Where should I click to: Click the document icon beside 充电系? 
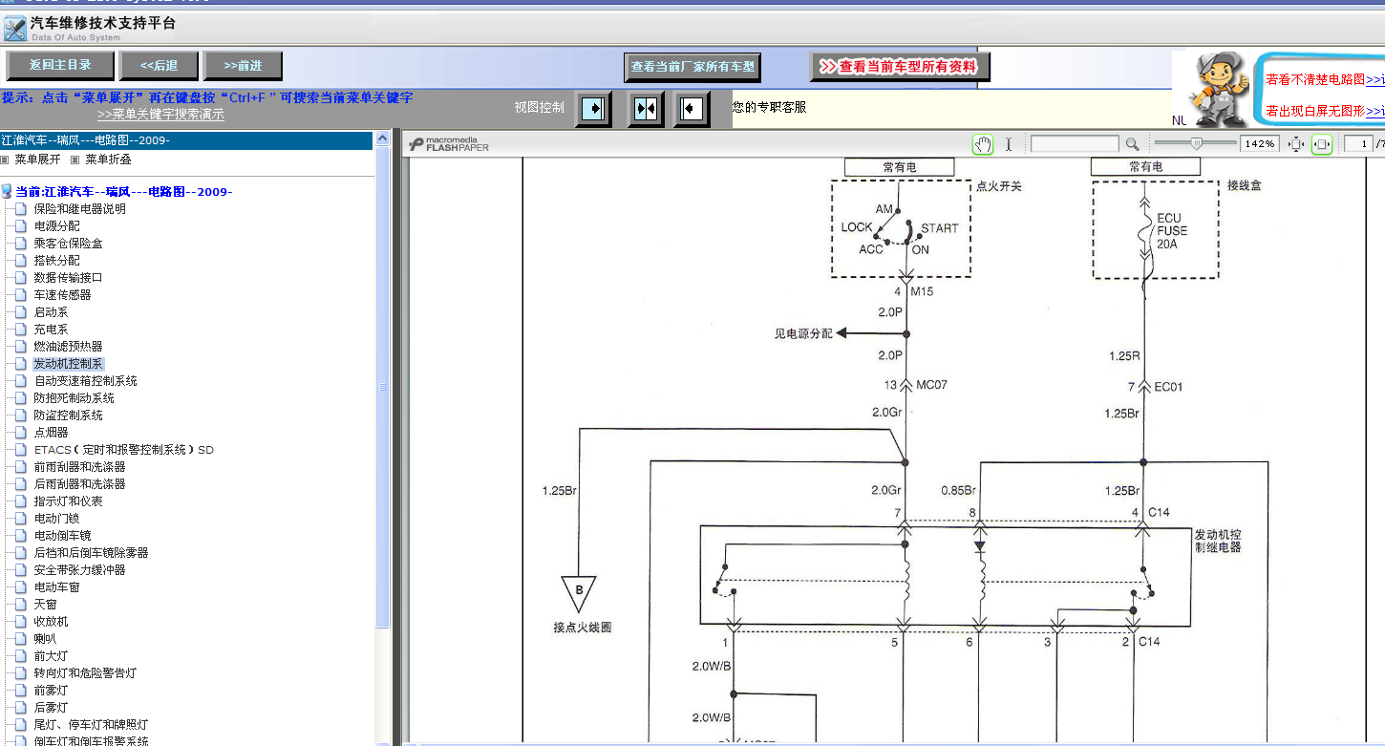(21, 330)
